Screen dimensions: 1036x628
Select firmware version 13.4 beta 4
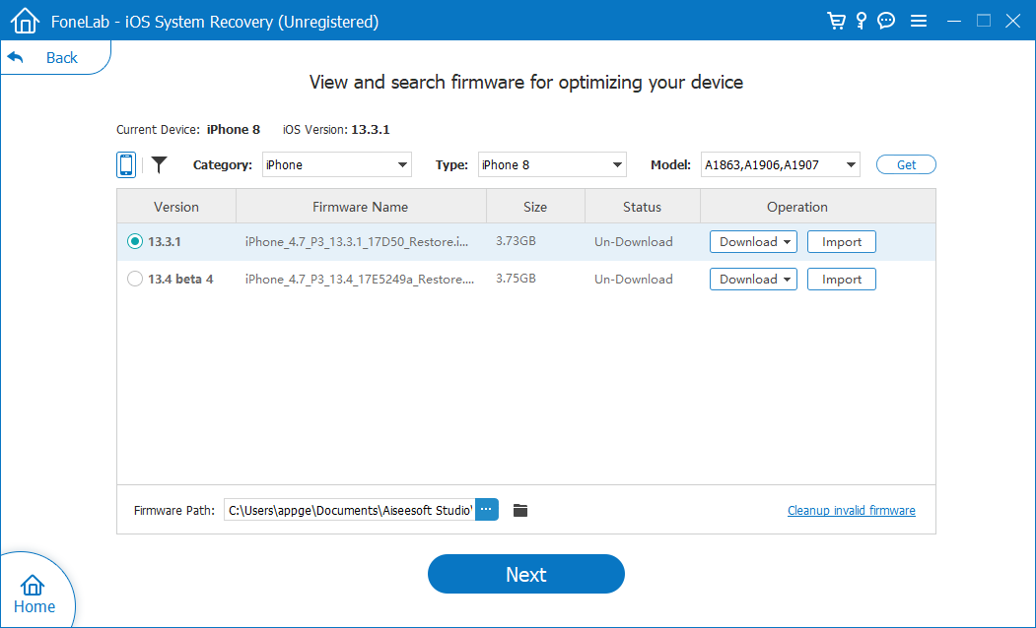pos(135,280)
